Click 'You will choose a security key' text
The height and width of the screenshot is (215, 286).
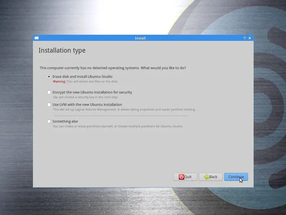pyautogui.click(x=85, y=97)
